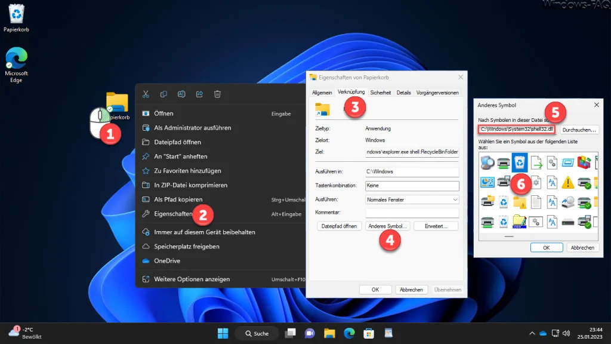
Task: Select the folder with pencil symbol
Action: 520,222
